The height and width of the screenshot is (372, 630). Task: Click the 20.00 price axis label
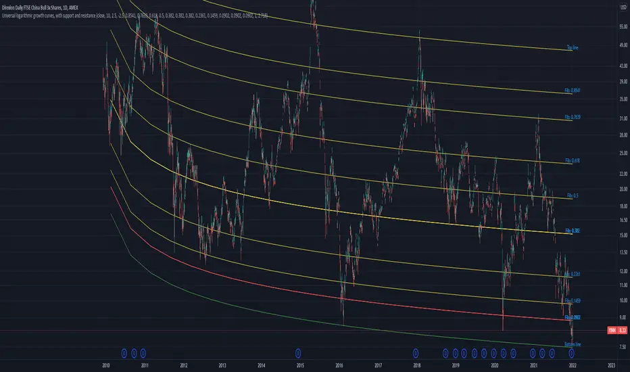click(623, 189)
